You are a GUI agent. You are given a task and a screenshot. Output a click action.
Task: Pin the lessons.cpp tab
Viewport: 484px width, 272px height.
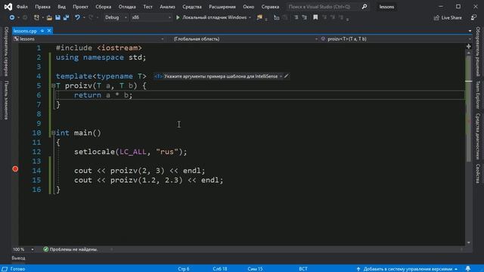point(42,31)
